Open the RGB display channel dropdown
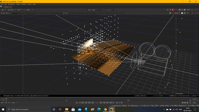The width and height of the screenshot is (199, 112). click(20, 10)
